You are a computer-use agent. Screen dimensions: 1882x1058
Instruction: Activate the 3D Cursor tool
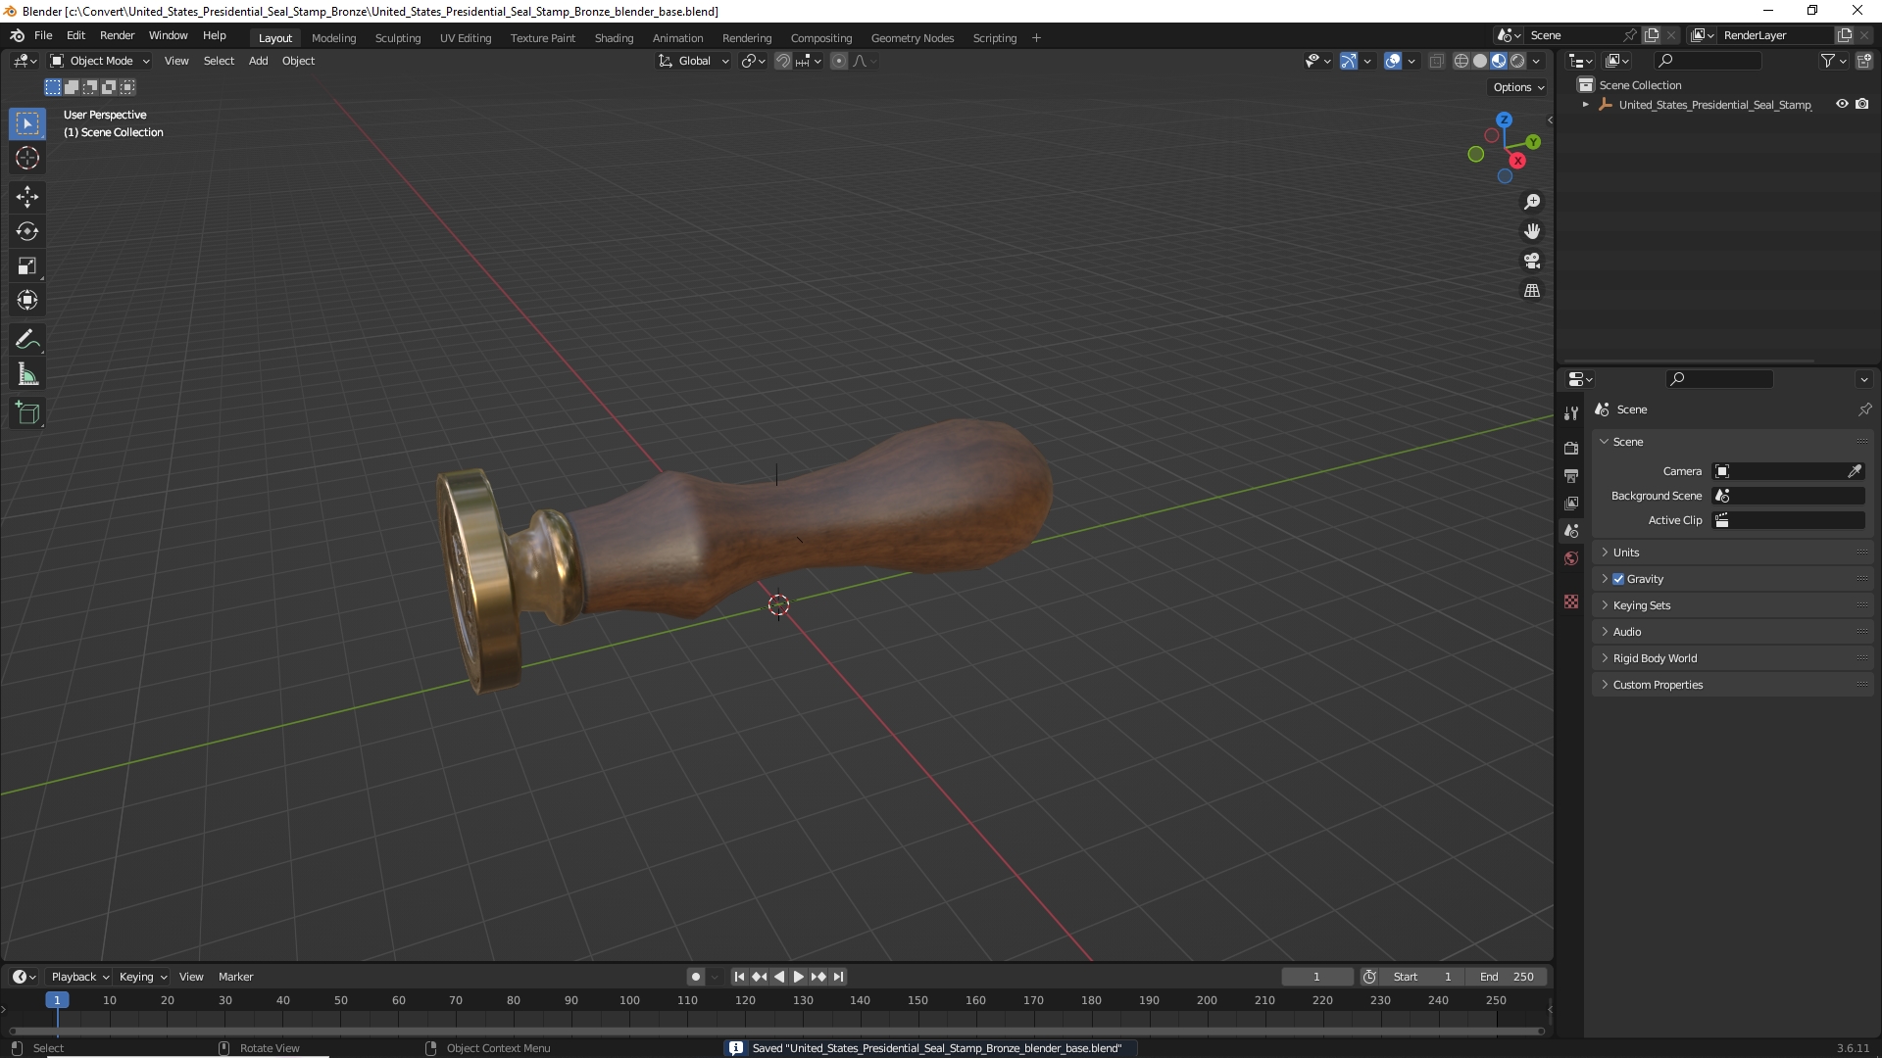click(x=27, y=158)
